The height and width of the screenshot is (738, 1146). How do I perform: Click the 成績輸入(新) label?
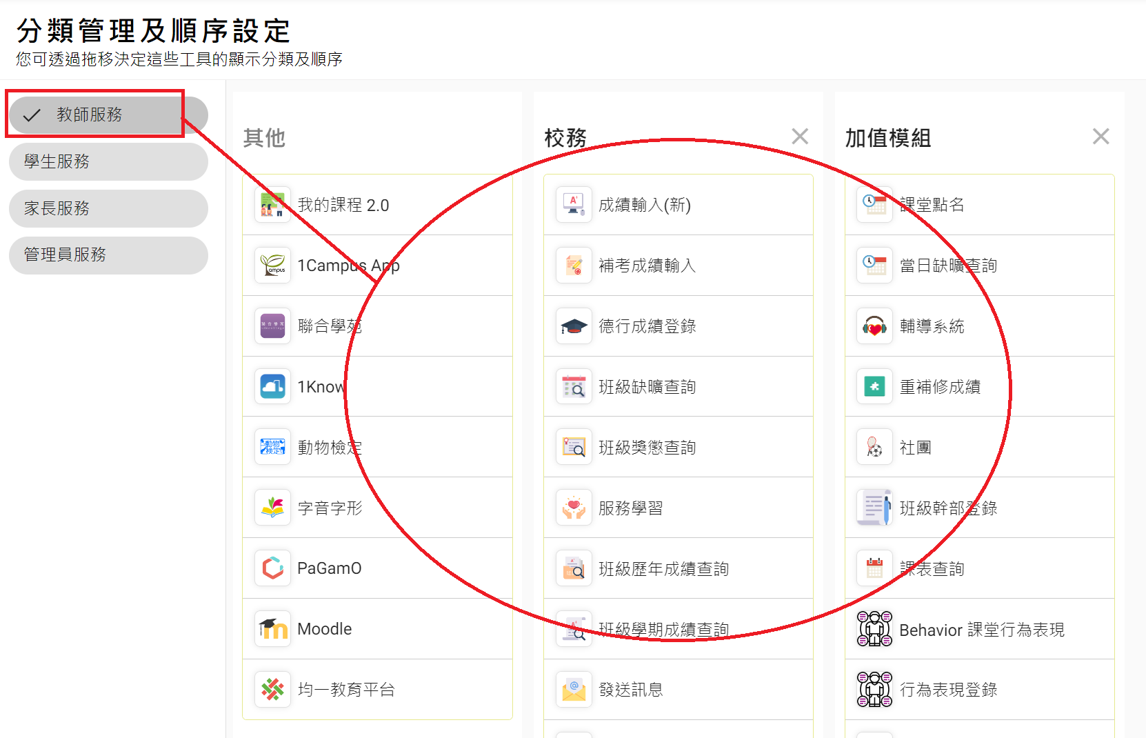[x=645, y=205]
